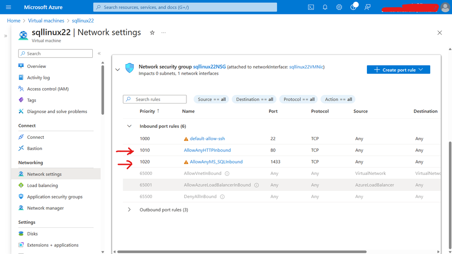Image resolution: width=452 pixels, height=254 pixels.
Task: Click the Overview menu icon
Action: [21, 66]
